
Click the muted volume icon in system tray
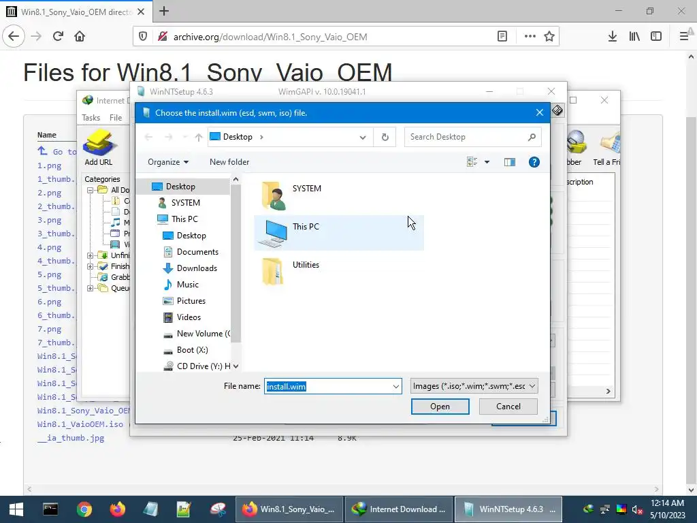click(x=637, y=509)
